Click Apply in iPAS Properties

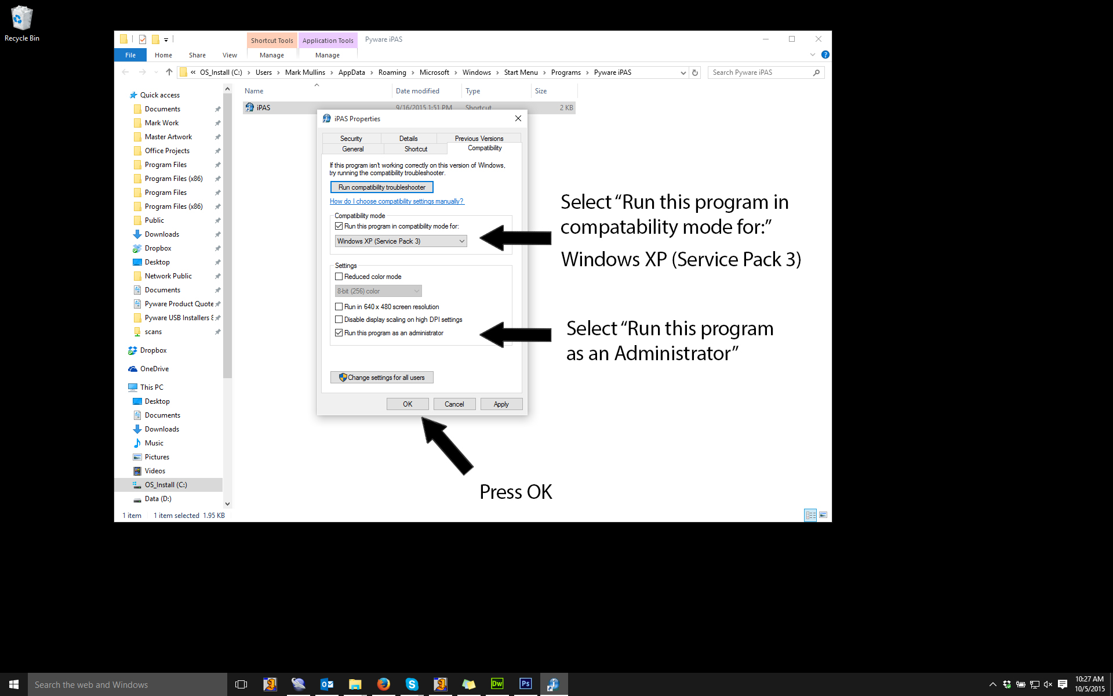pyautogui.click(x=501, y=404)
